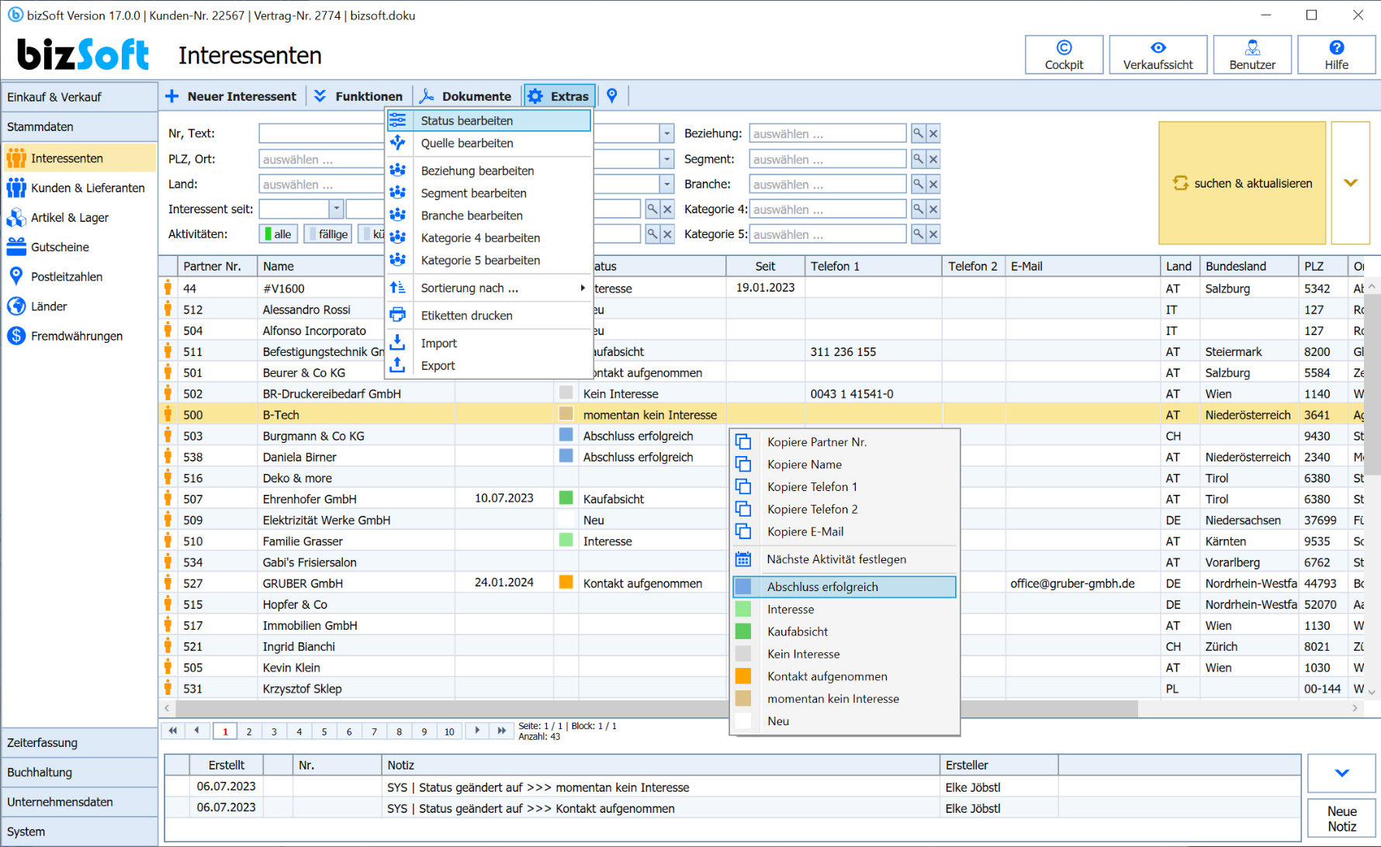Open the Beziehung selection field

point(827,133)
